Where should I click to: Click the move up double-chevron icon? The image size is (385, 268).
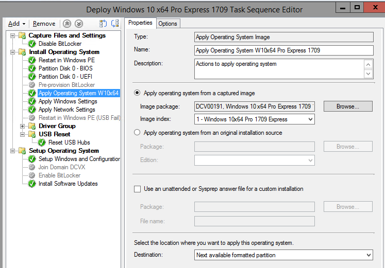[67, 24]
